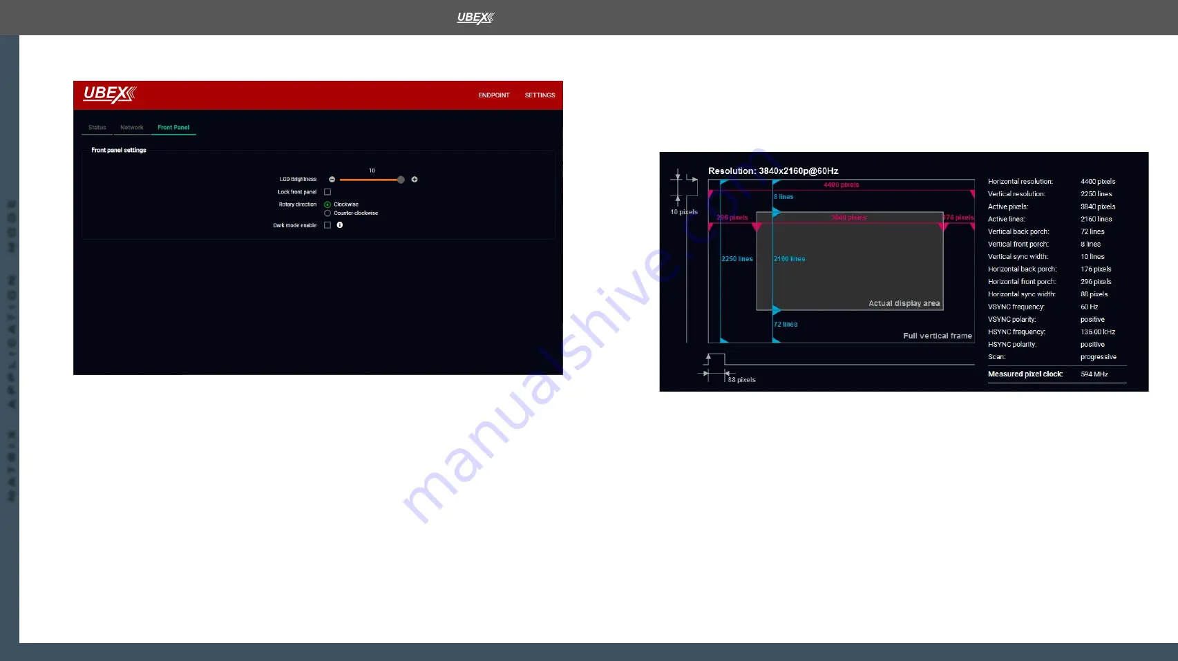Click the 2250 lines label in the diagram

737,259
